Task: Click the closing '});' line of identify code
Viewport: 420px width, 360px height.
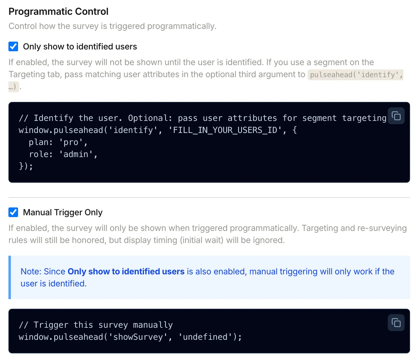Action: (x=26, y=166)
